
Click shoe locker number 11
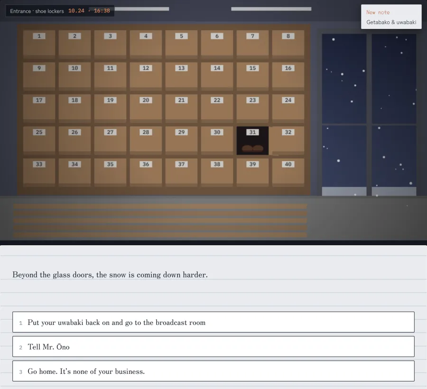(110, 76)
